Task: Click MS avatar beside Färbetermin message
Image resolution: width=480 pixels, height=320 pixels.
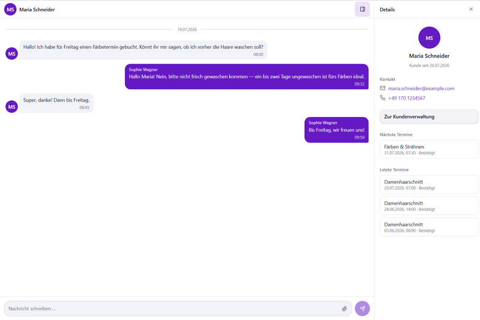Action: (x=11, y=53)
